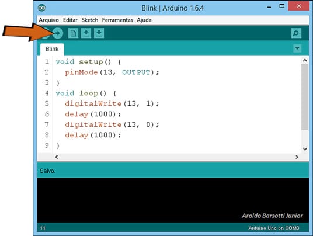Click the 'delay(1000);' code on line 8

(x=93, y=135)
